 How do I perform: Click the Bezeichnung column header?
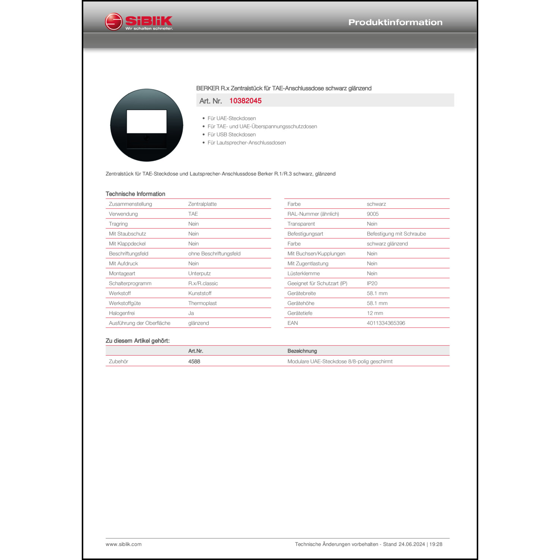click(302, 351)
